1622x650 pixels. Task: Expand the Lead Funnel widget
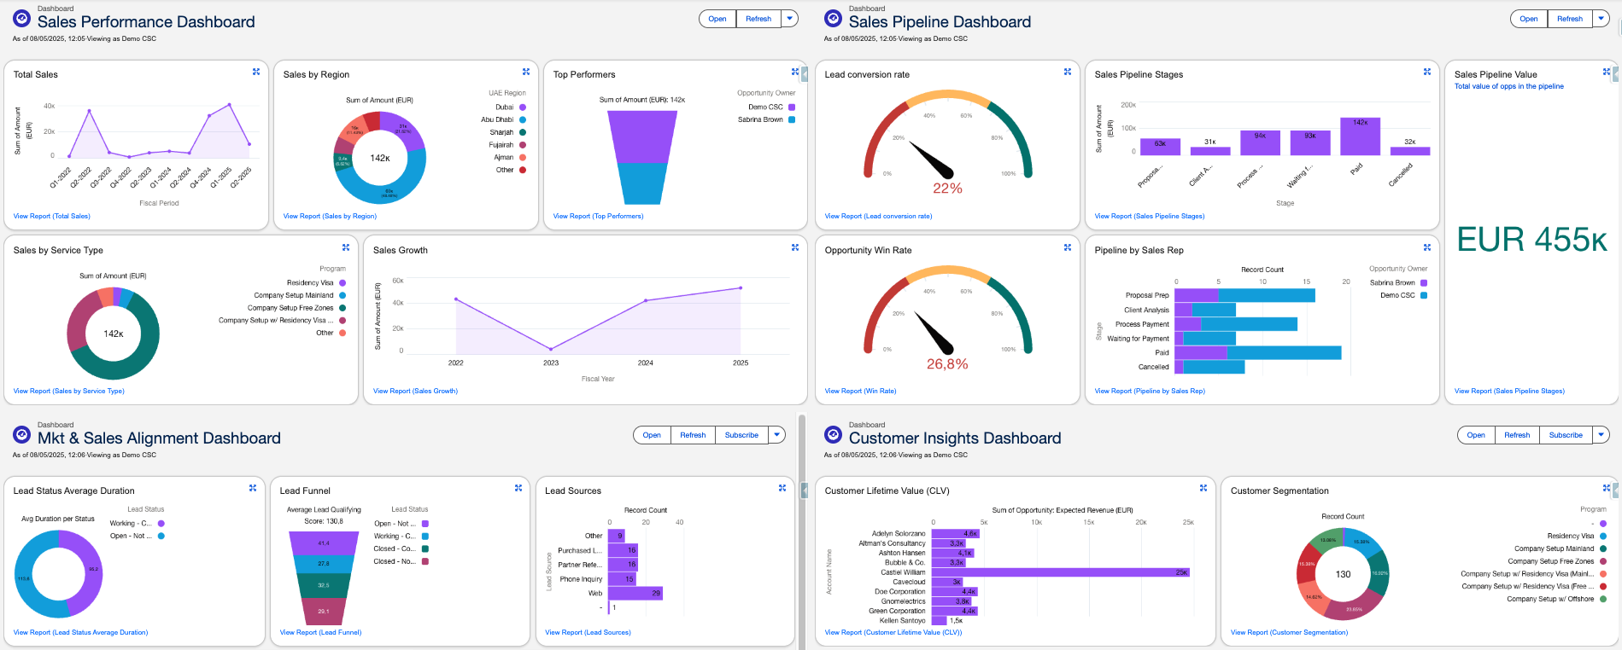pyautogui.click(x=518, y=489)
